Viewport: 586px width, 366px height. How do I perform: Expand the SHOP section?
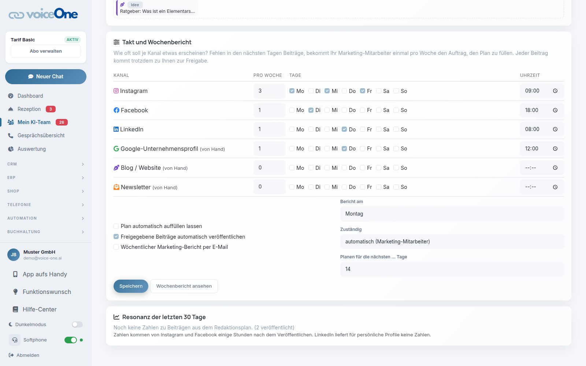tap(46, 191)
